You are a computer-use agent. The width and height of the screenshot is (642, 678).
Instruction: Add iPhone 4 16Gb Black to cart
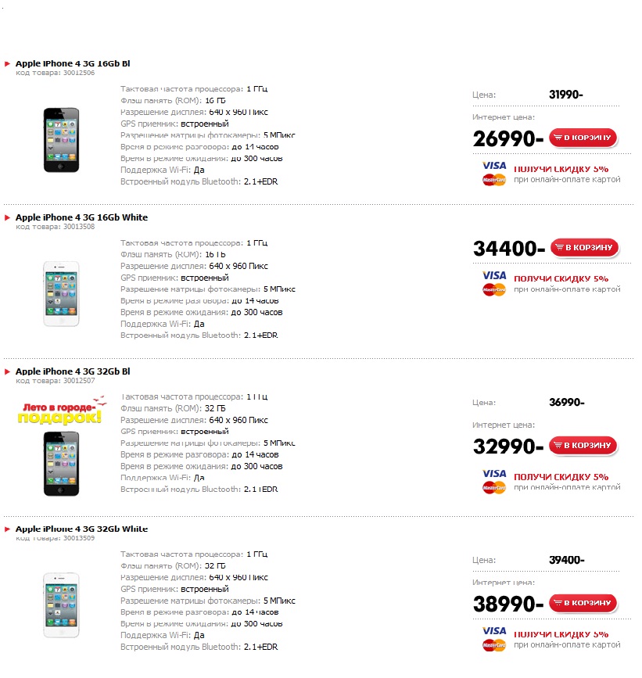[583, 138]
